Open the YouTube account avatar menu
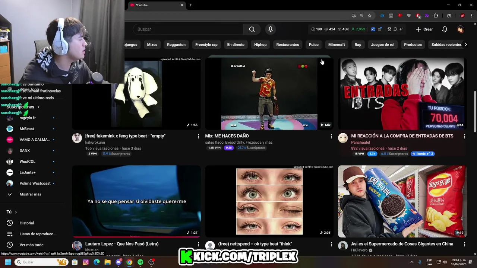 coord(461,29)
